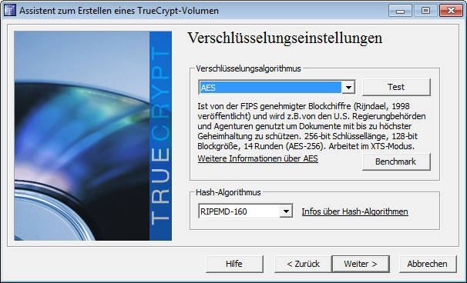
Task: Click the Test button
Action: (396, 87)
